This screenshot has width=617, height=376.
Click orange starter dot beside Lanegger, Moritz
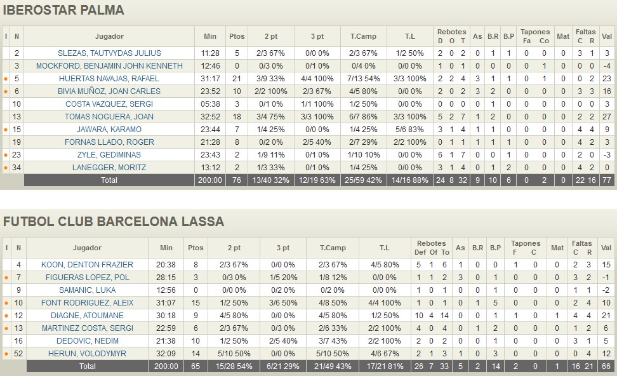(x=6, y=168)
